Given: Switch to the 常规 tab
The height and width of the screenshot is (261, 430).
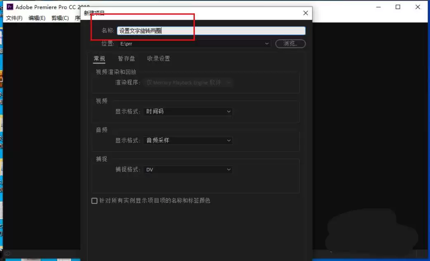Looking at the screenshot, I should 99,58.
